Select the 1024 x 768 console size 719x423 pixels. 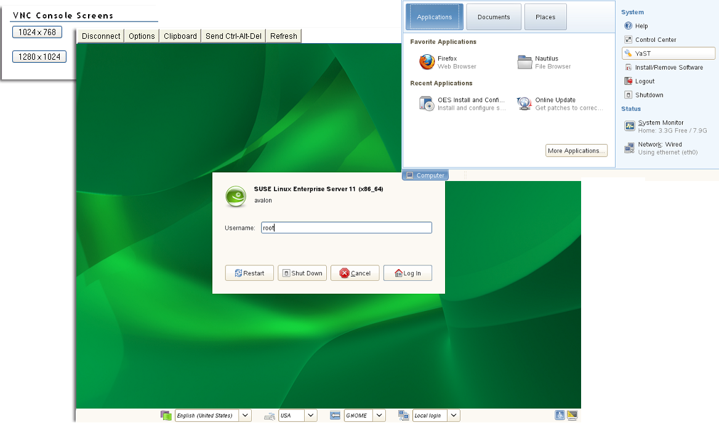coord(37,32)
